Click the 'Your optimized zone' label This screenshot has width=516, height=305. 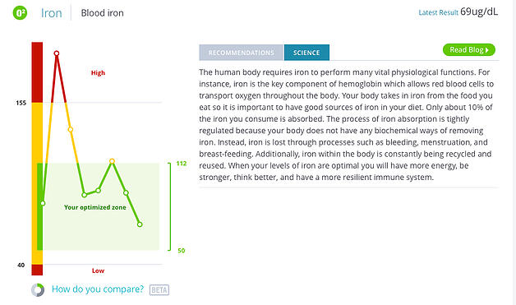tap(95, 207)
